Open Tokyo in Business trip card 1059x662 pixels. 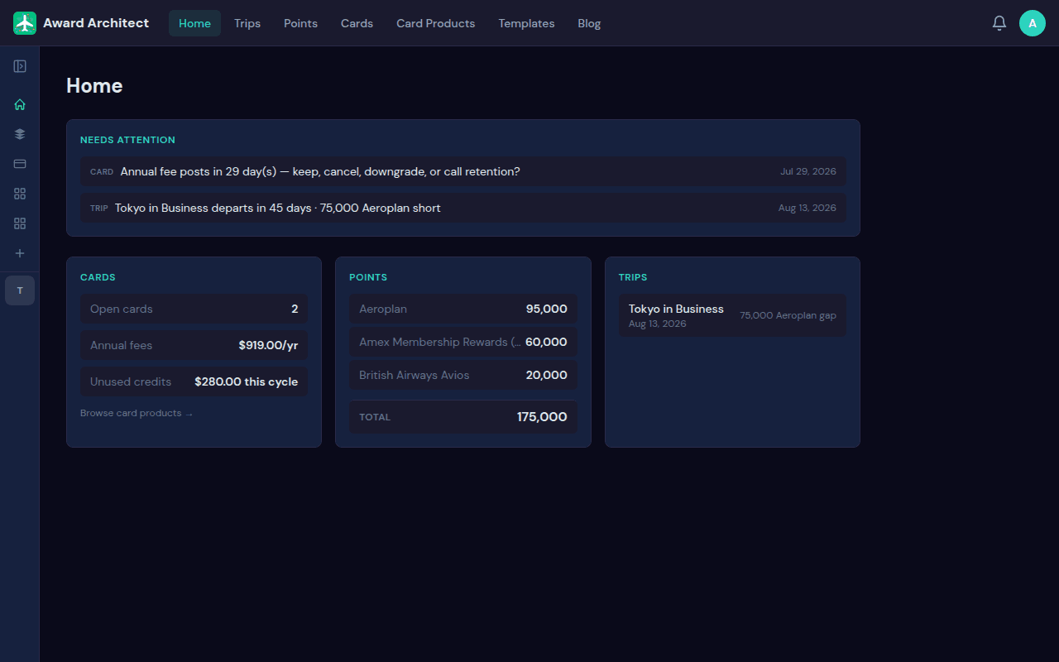pos(732,315)
